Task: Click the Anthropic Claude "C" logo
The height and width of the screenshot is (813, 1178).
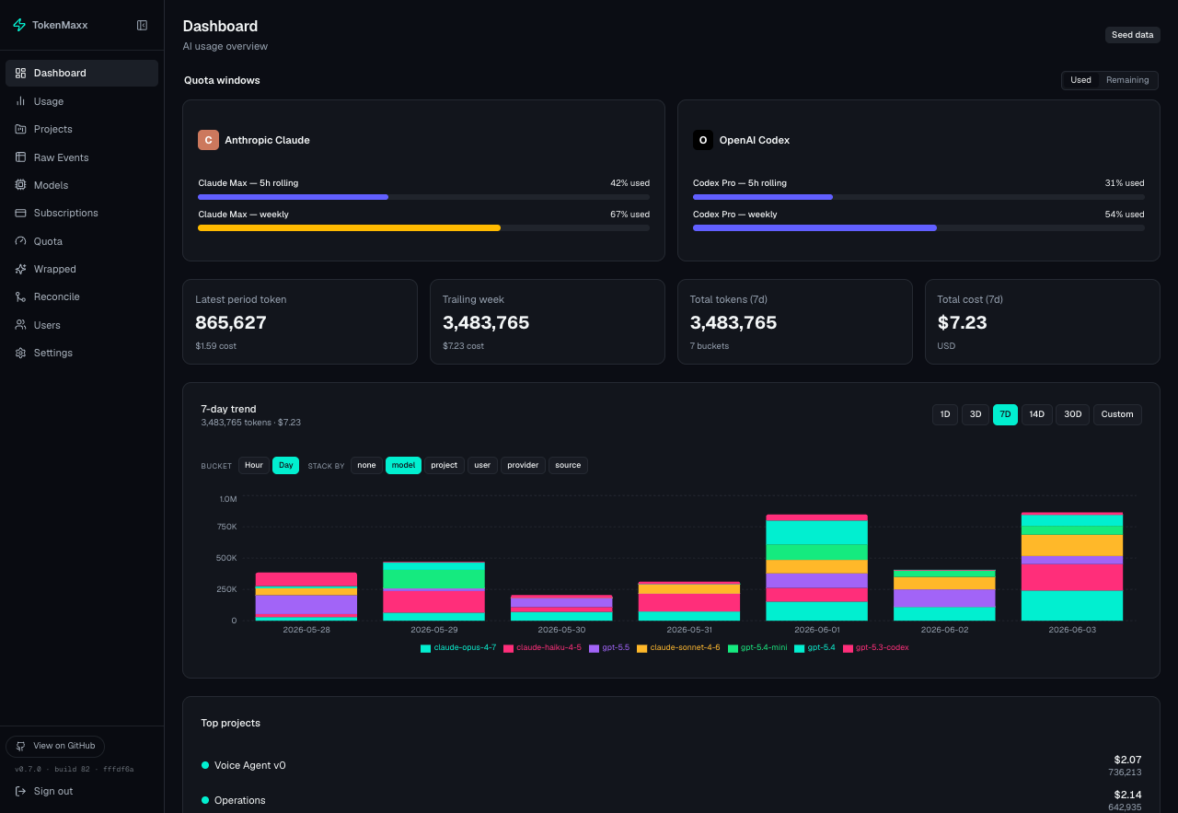Action: coord(208,140)
